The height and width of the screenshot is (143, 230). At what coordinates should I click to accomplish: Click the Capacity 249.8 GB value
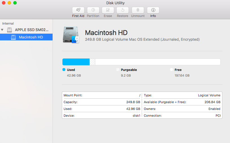pos(133,102)
